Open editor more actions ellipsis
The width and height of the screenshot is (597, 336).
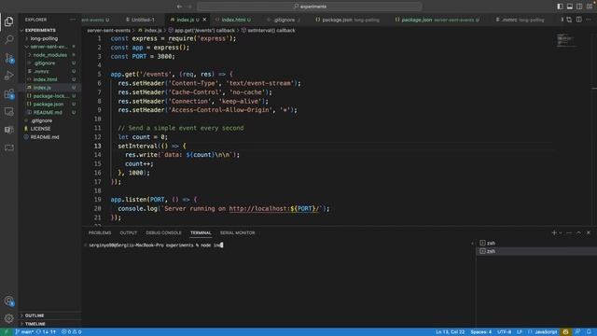pos(589,20)
